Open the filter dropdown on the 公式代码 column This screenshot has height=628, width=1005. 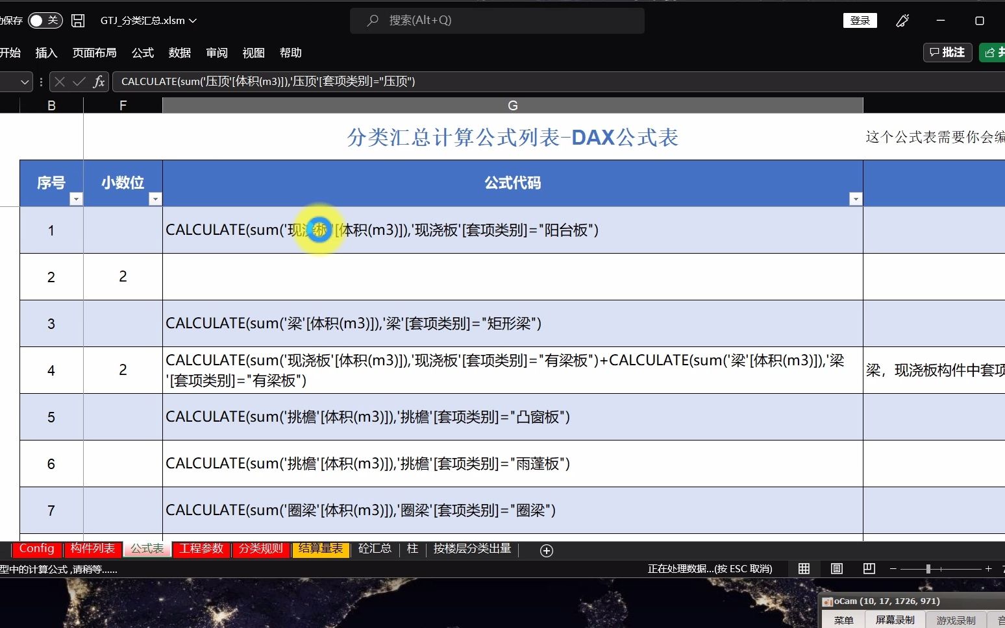pyautogui.click(x=856, y=199)
